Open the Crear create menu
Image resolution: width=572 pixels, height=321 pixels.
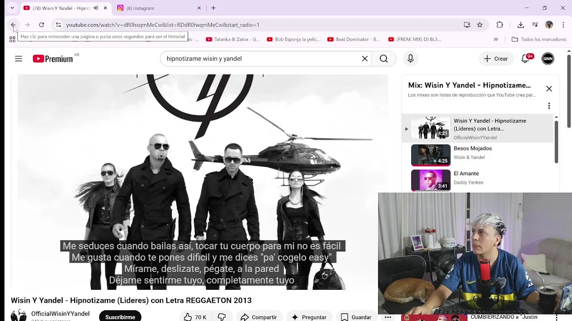click(496, 58)
